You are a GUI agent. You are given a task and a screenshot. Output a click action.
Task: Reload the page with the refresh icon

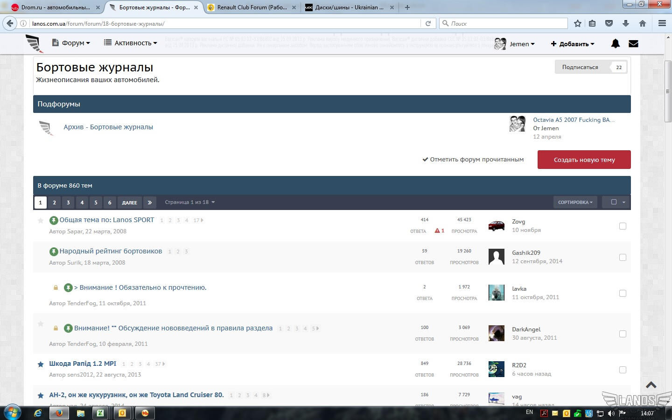click(x=428, y=23)
